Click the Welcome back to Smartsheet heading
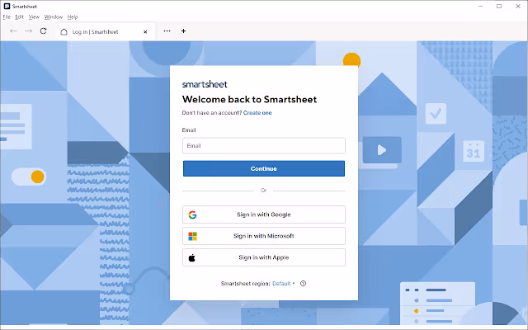 (x=249, y=99)
